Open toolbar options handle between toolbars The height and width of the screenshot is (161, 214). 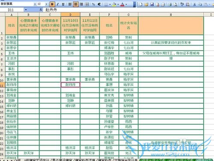tap(134, 4)
